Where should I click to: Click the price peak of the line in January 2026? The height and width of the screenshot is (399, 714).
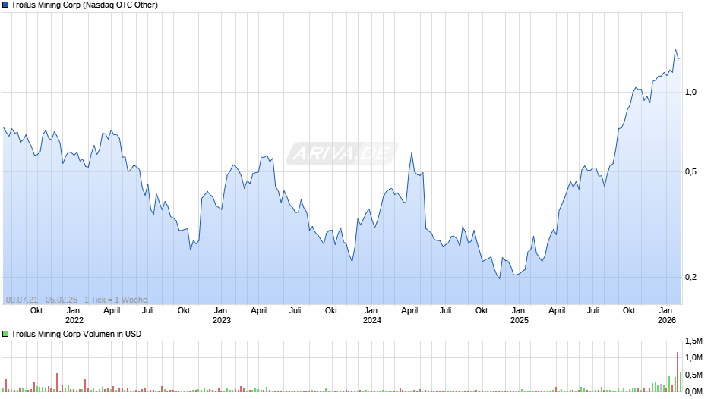tap(675, 49)
